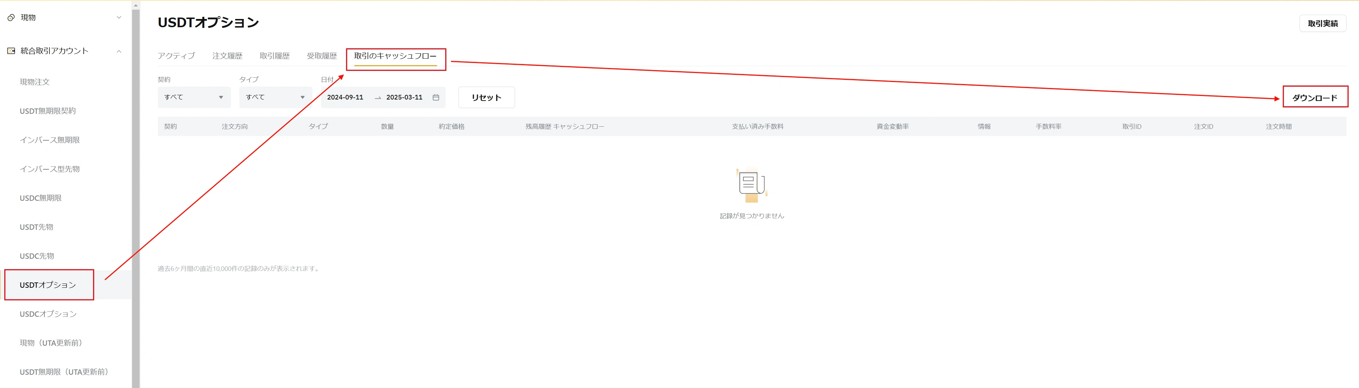
Task: Switch to the 受取履歴 tab
Action: click(x=322, y=55)
